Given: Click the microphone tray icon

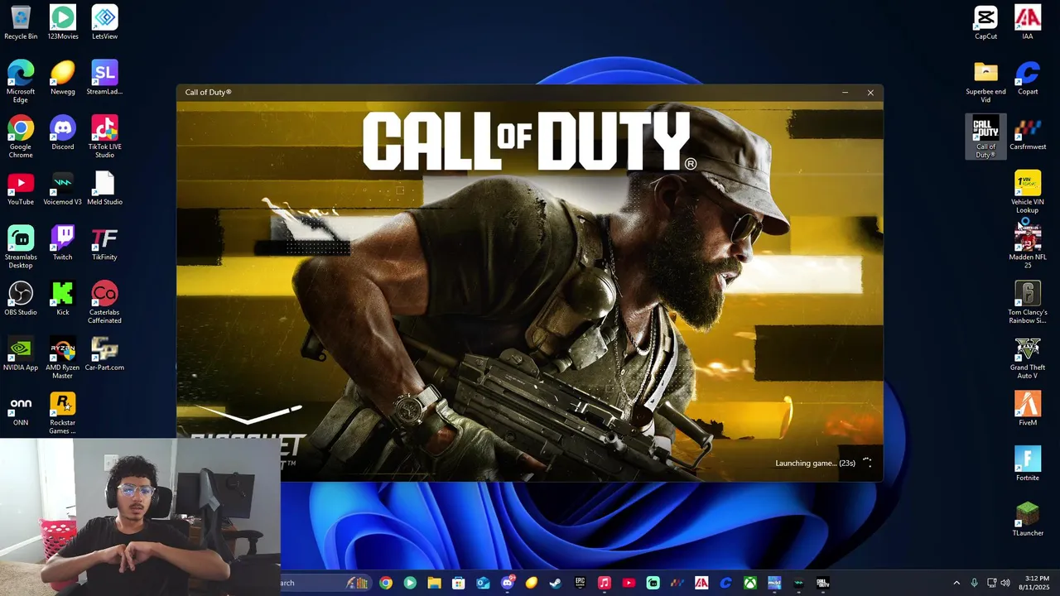Looking at the screenshot, I should [x=974, y=583].
